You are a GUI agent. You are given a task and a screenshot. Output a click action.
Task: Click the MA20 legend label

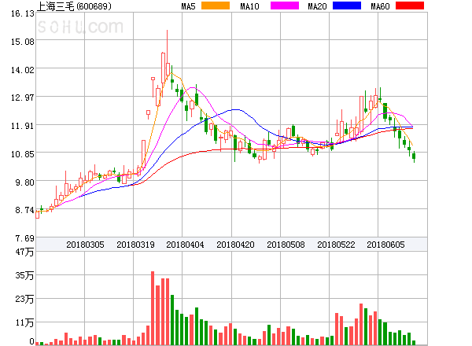pyautogui.click(x=317, y=6)
